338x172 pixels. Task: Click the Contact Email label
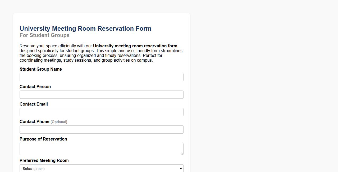click(x=34, y=104)
